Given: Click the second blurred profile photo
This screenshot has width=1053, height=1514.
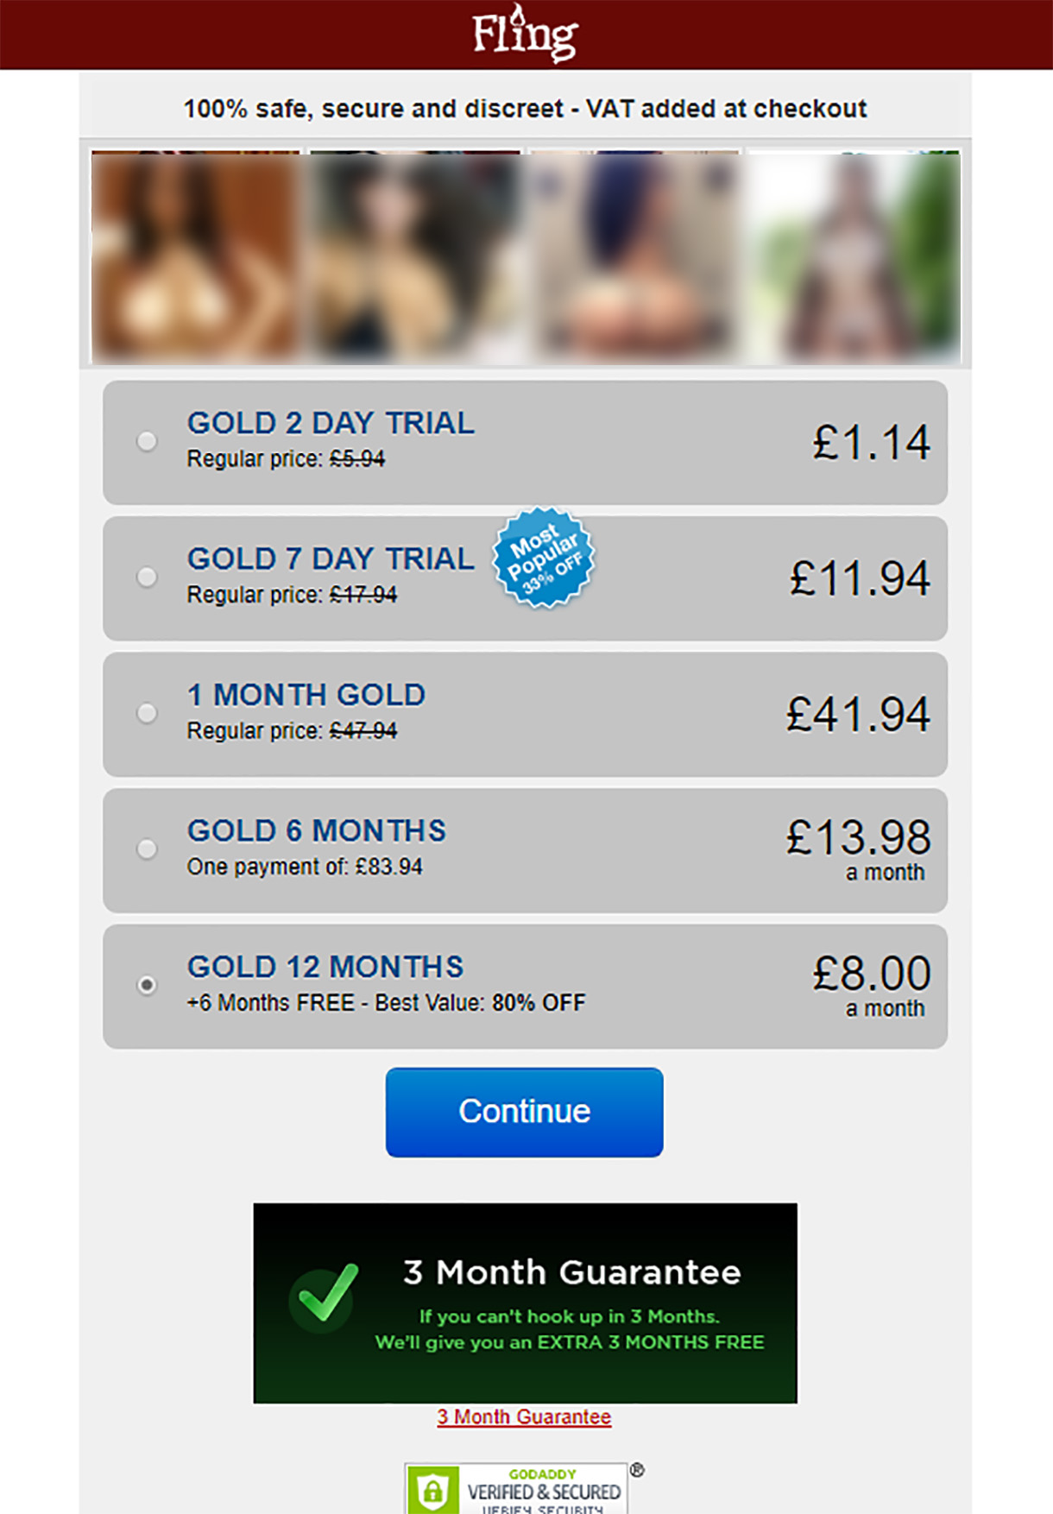Looking at the screenshot, I should coord(415,256).
